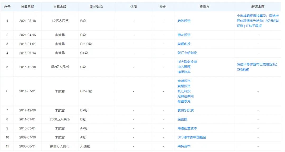
Task: Open DFJ德丰杰中国基金 investor page
Action: click(x=192, y=137)
